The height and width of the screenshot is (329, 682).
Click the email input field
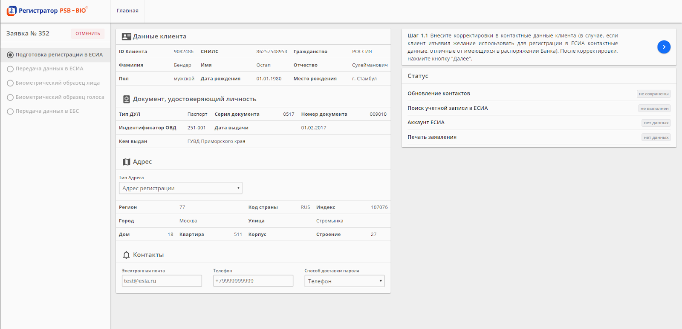tap(162, 281)
